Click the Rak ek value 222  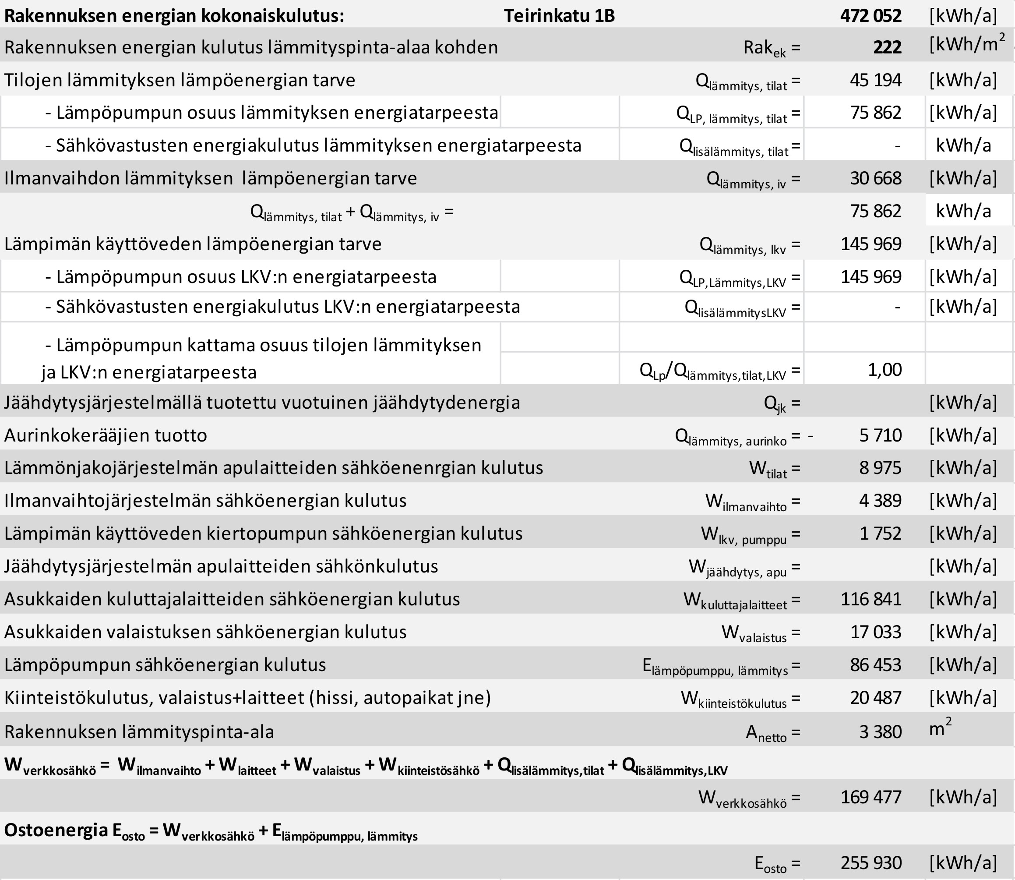[888, 47]
